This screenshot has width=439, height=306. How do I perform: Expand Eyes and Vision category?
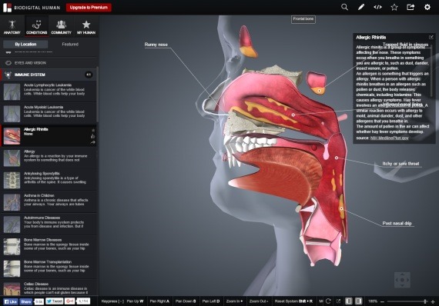[x=49, y=63]
